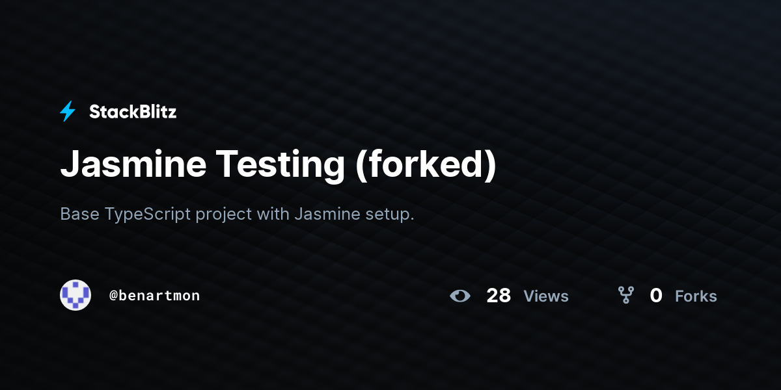
Task: Click the StackBlitz brand name text
Action: click(x=133, y=112)
